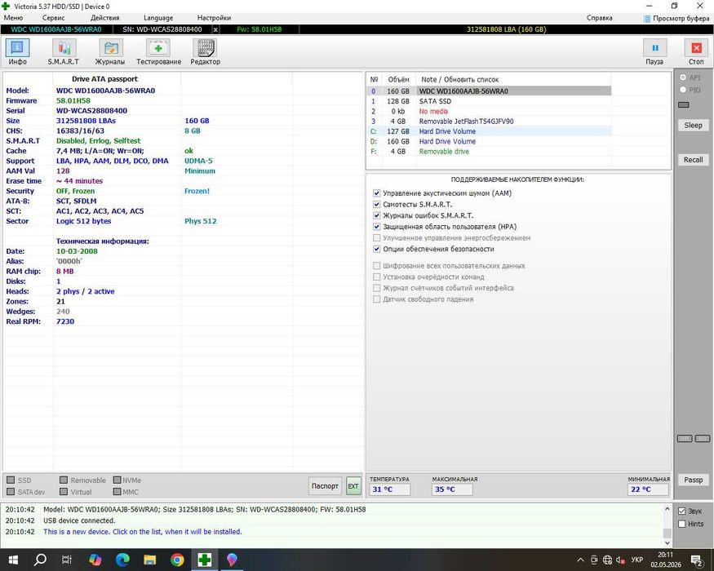Image resolution: width=714 pixels, height=571 pixels.
Task: Open Task View on taskbar
Action: coord(67,559)
